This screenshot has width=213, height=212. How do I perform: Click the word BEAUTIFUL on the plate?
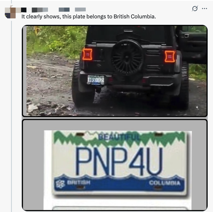tap(119, 137)
